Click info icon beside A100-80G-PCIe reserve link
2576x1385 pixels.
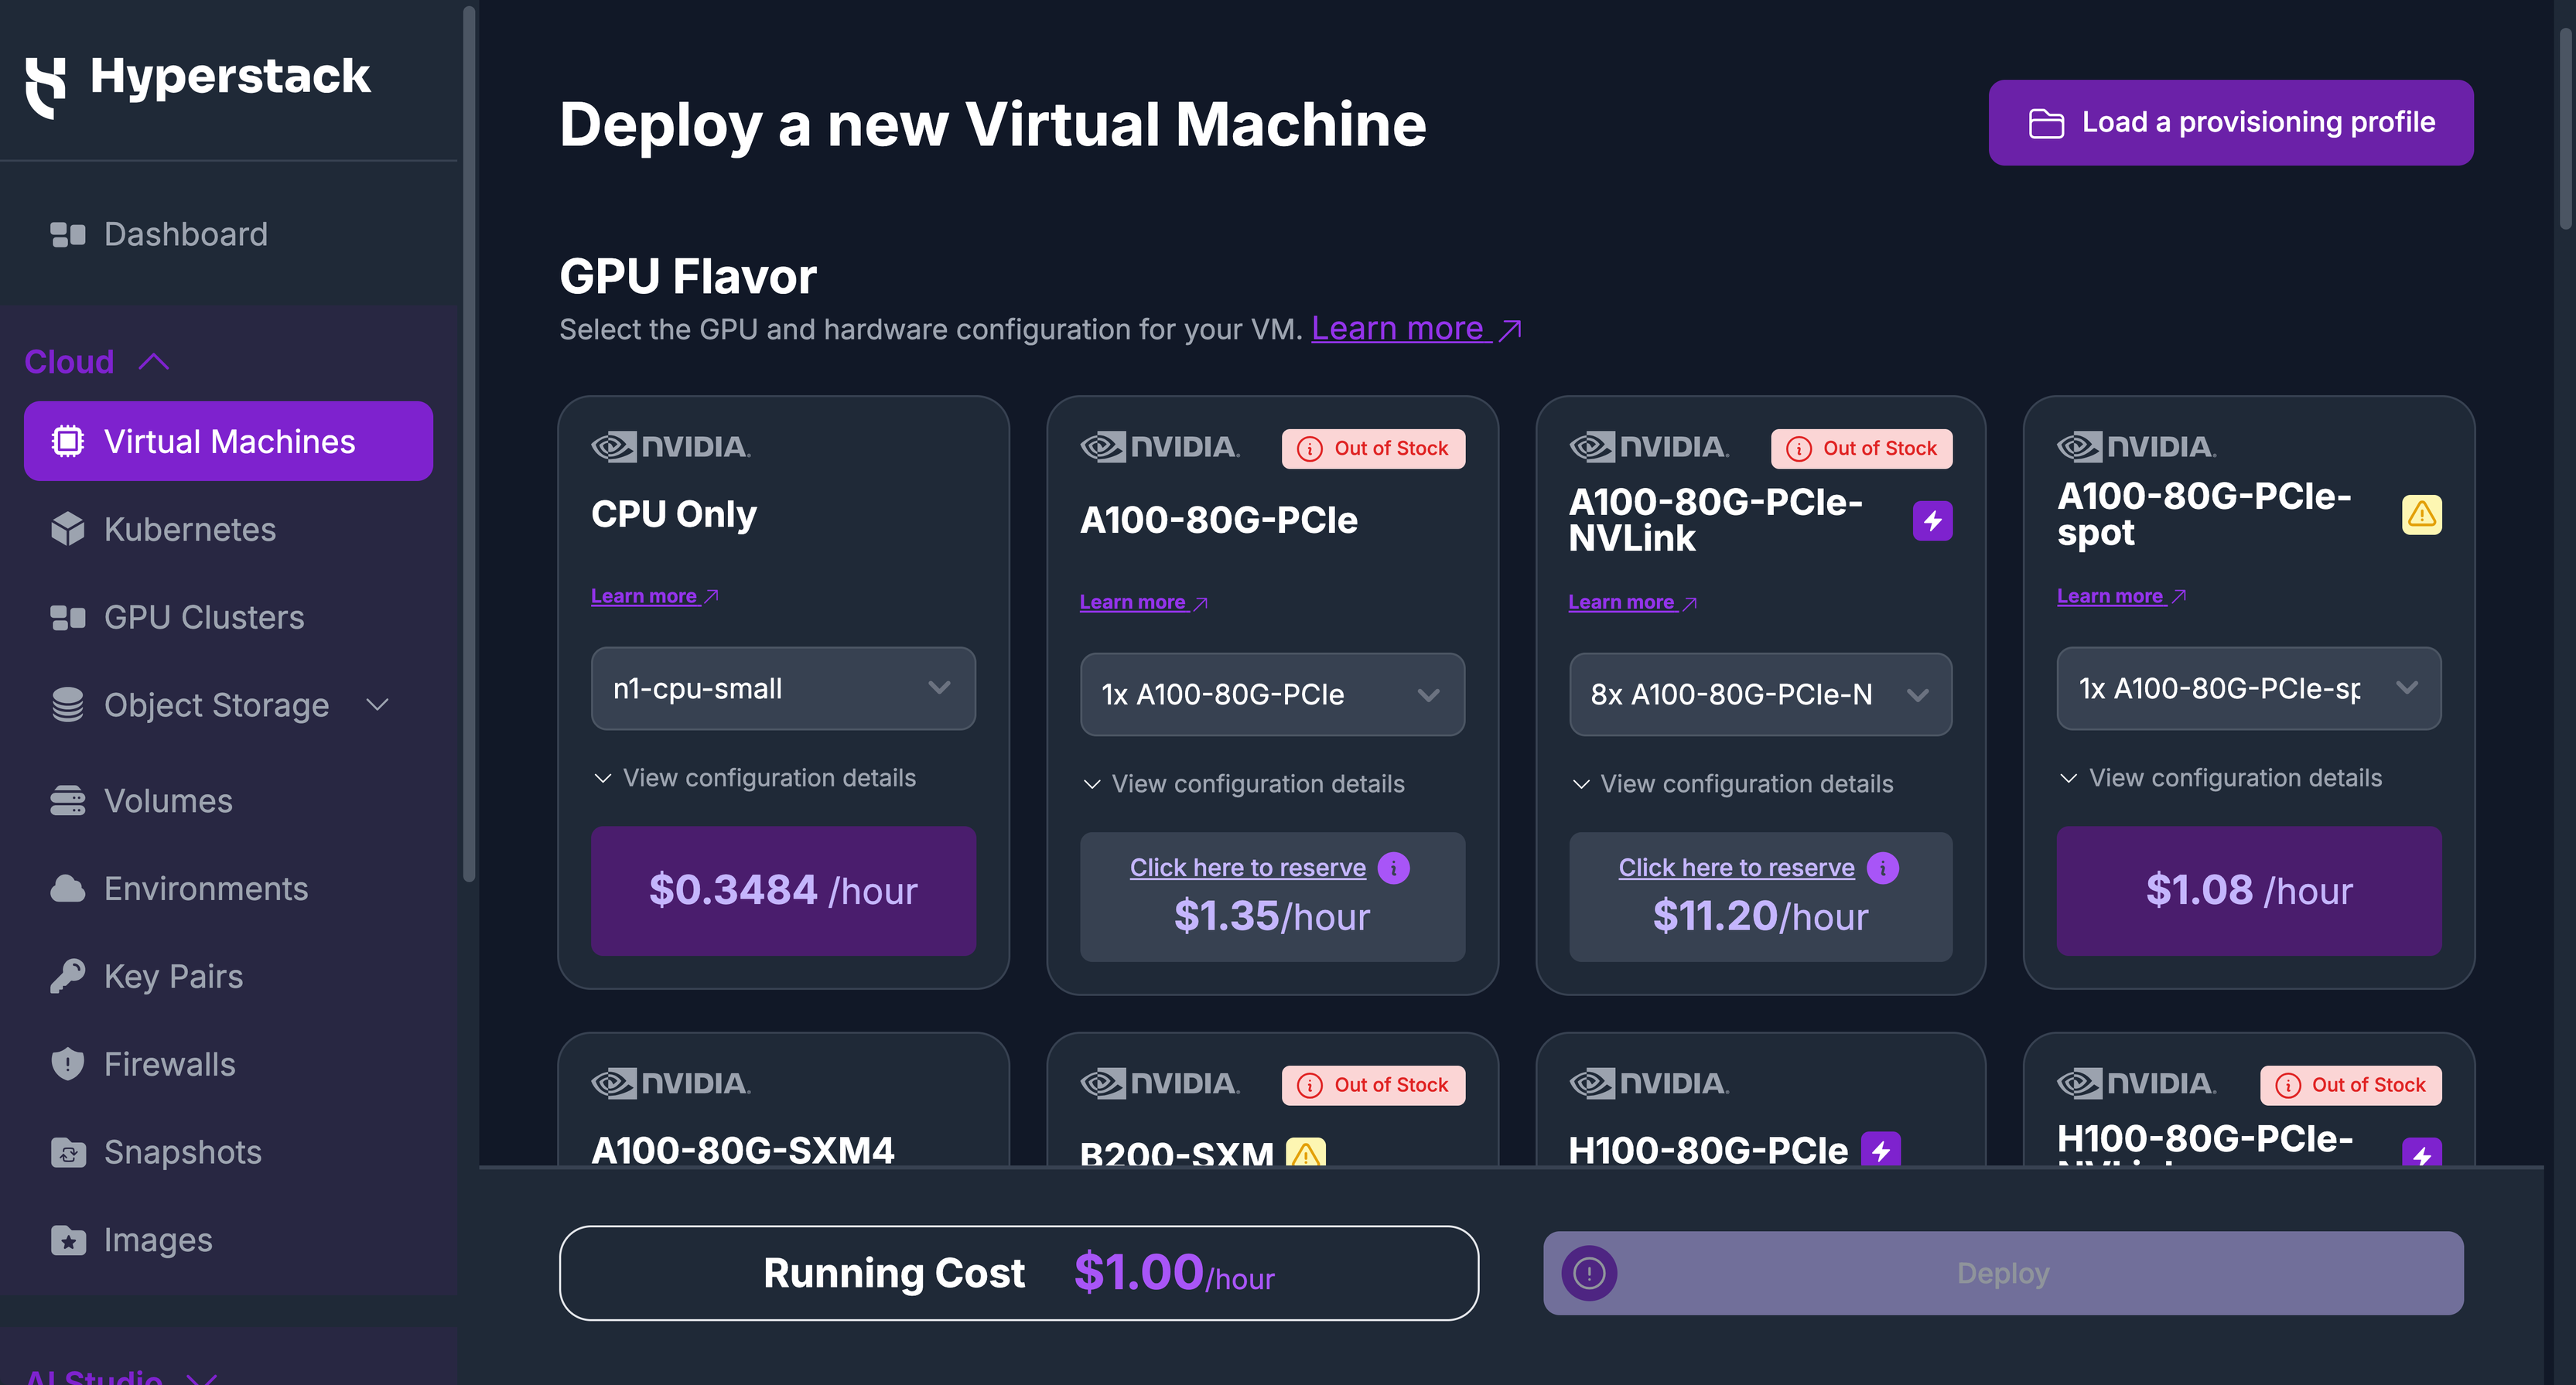pyautogui.click(x=1393, y=868)
